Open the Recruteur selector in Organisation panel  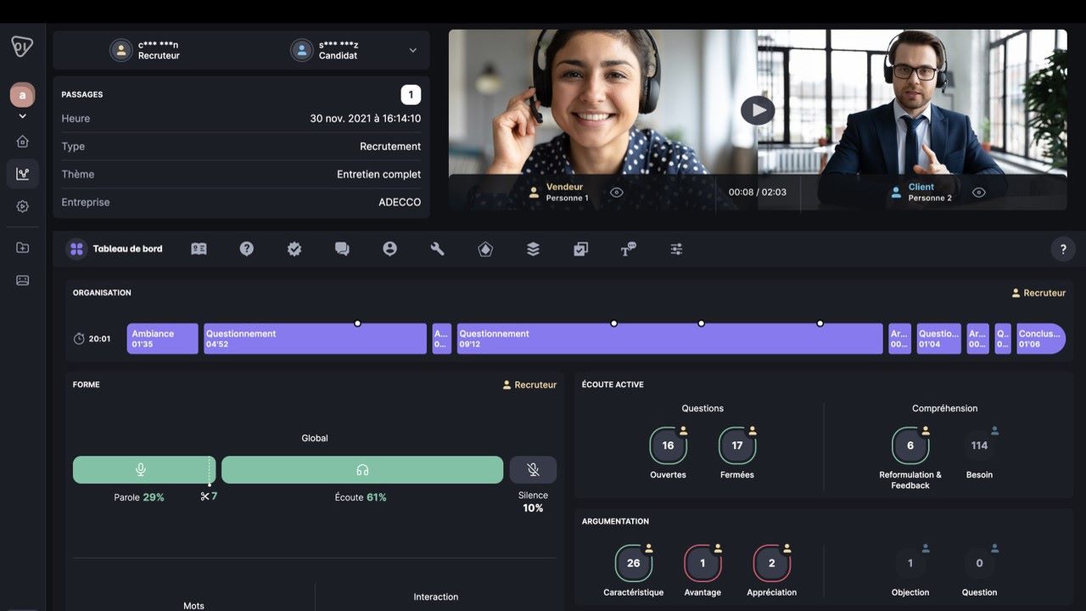point(1038,293)
